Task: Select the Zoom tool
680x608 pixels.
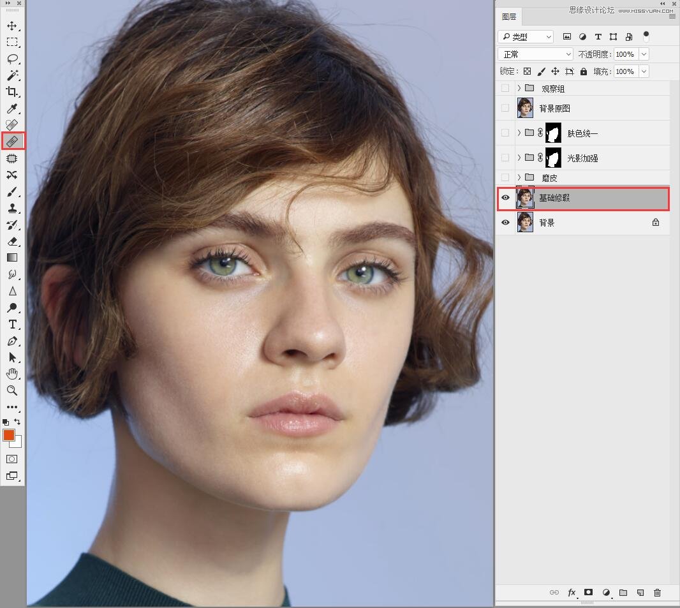Action: [x=12, y=390]
